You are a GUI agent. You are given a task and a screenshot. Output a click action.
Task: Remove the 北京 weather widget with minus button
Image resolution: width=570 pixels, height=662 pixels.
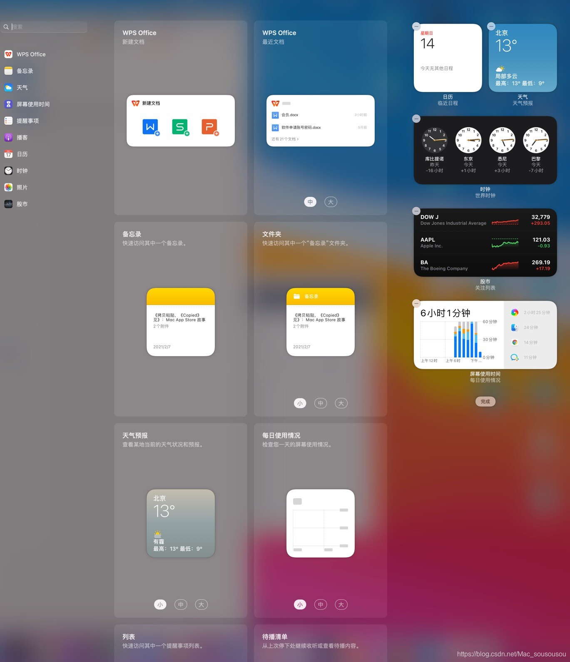[491, 26]
